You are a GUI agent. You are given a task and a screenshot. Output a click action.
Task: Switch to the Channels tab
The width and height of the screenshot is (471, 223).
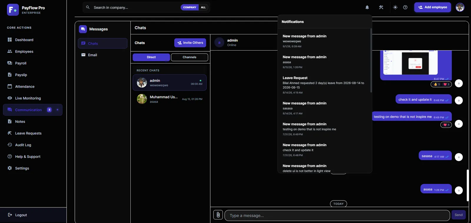coord(190,57)
